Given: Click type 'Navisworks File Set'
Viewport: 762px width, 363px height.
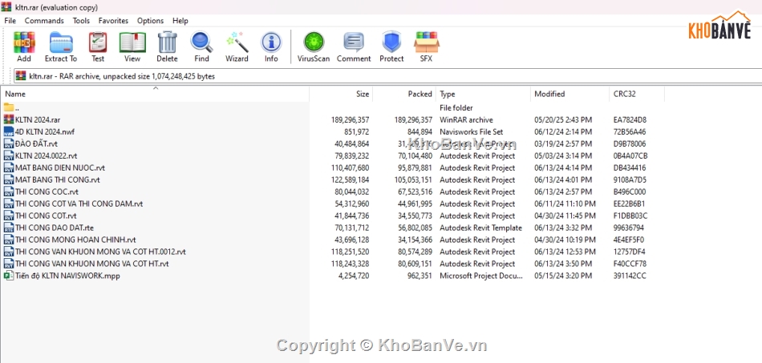Looking at the screenshot, I should click(x=472, y=131).
